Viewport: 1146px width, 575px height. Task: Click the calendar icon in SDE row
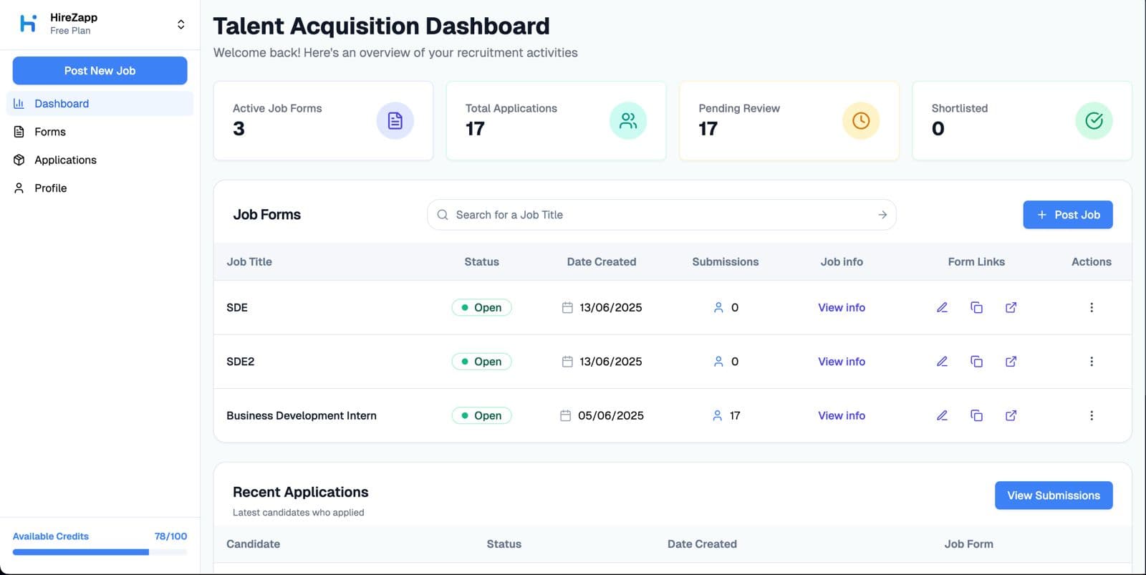567,307
